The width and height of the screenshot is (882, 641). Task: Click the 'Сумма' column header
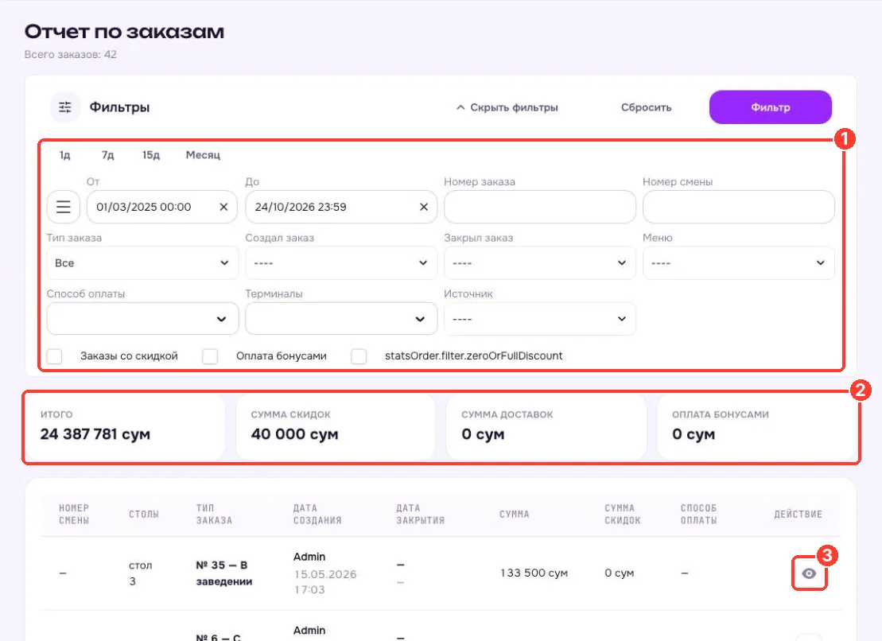coord(514,514)
